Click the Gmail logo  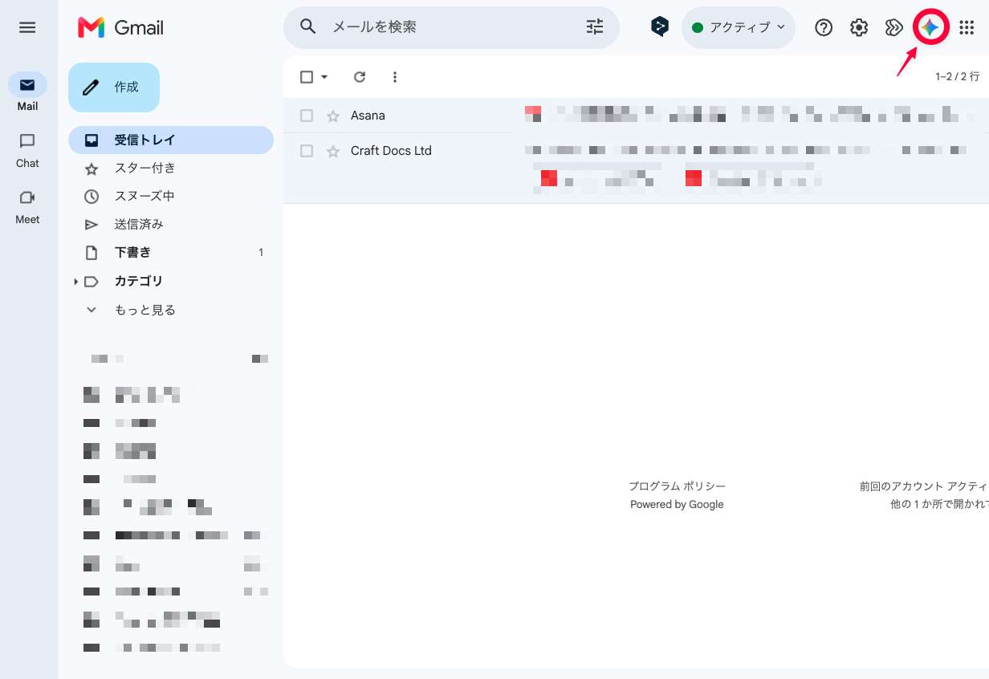coord(120,27)
